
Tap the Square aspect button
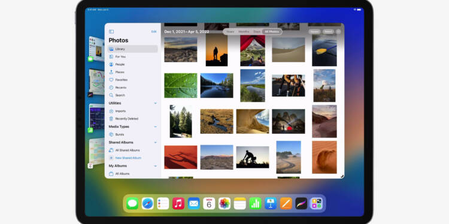tap(314, 32)
